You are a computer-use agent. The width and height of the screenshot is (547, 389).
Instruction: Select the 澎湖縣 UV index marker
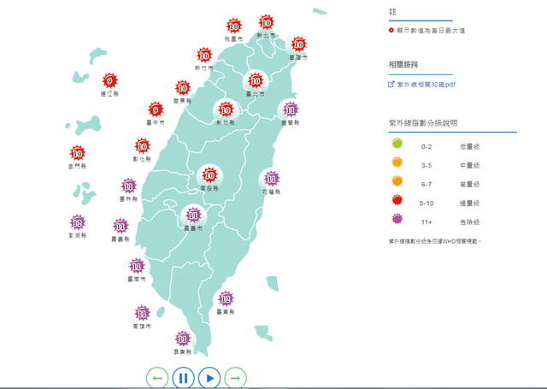(x=78, y=223)
